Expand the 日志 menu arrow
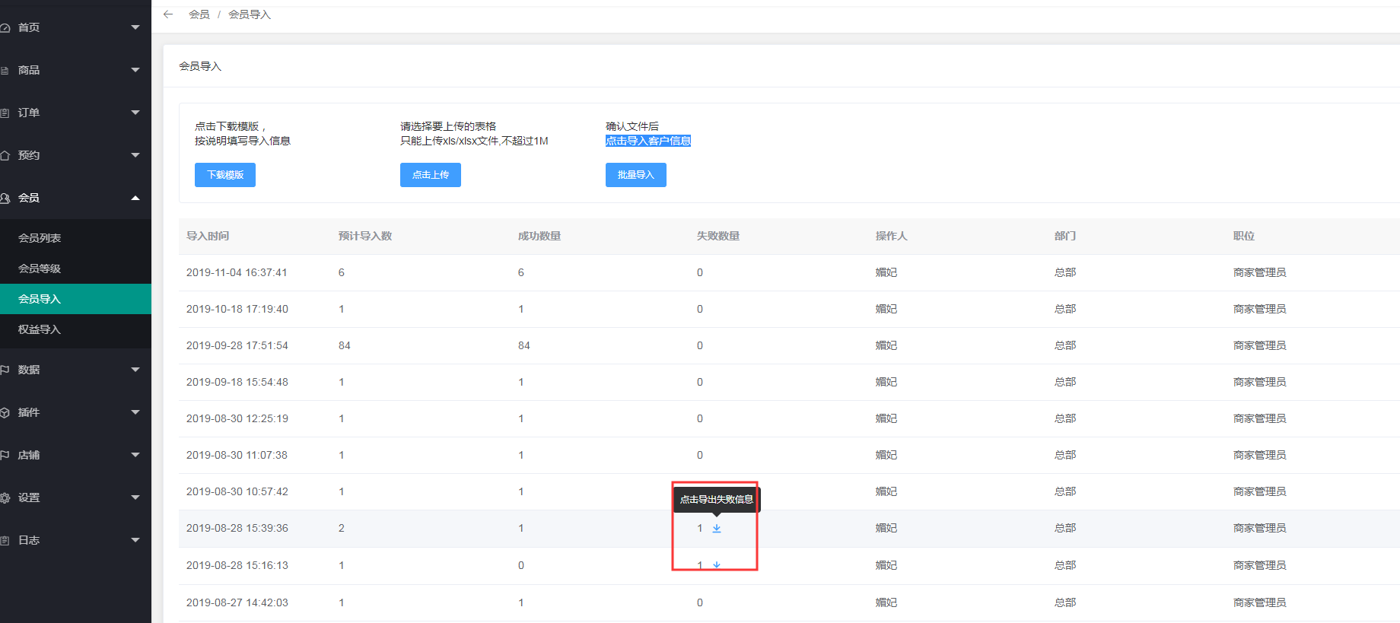 click(135, 540)
